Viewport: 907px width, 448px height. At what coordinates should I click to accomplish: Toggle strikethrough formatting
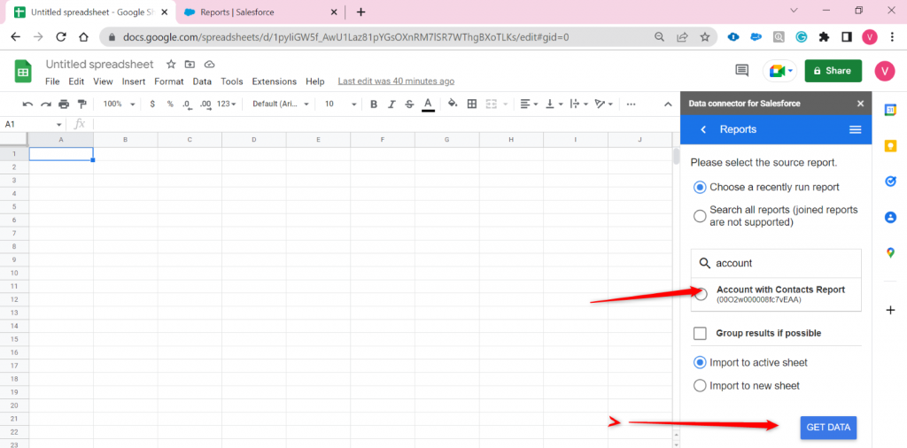click(409, 104)
